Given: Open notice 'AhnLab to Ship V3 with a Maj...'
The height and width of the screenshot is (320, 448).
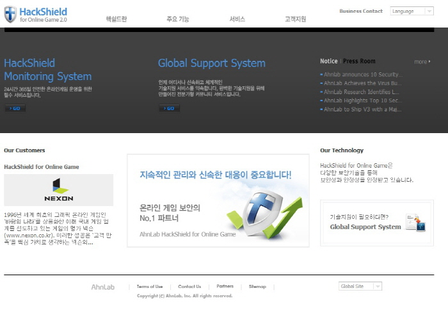Looking at the screenshot, I should click(362, 109).
